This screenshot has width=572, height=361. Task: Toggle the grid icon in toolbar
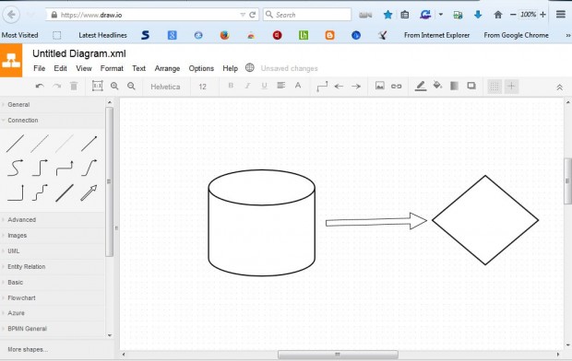point(495,87)
